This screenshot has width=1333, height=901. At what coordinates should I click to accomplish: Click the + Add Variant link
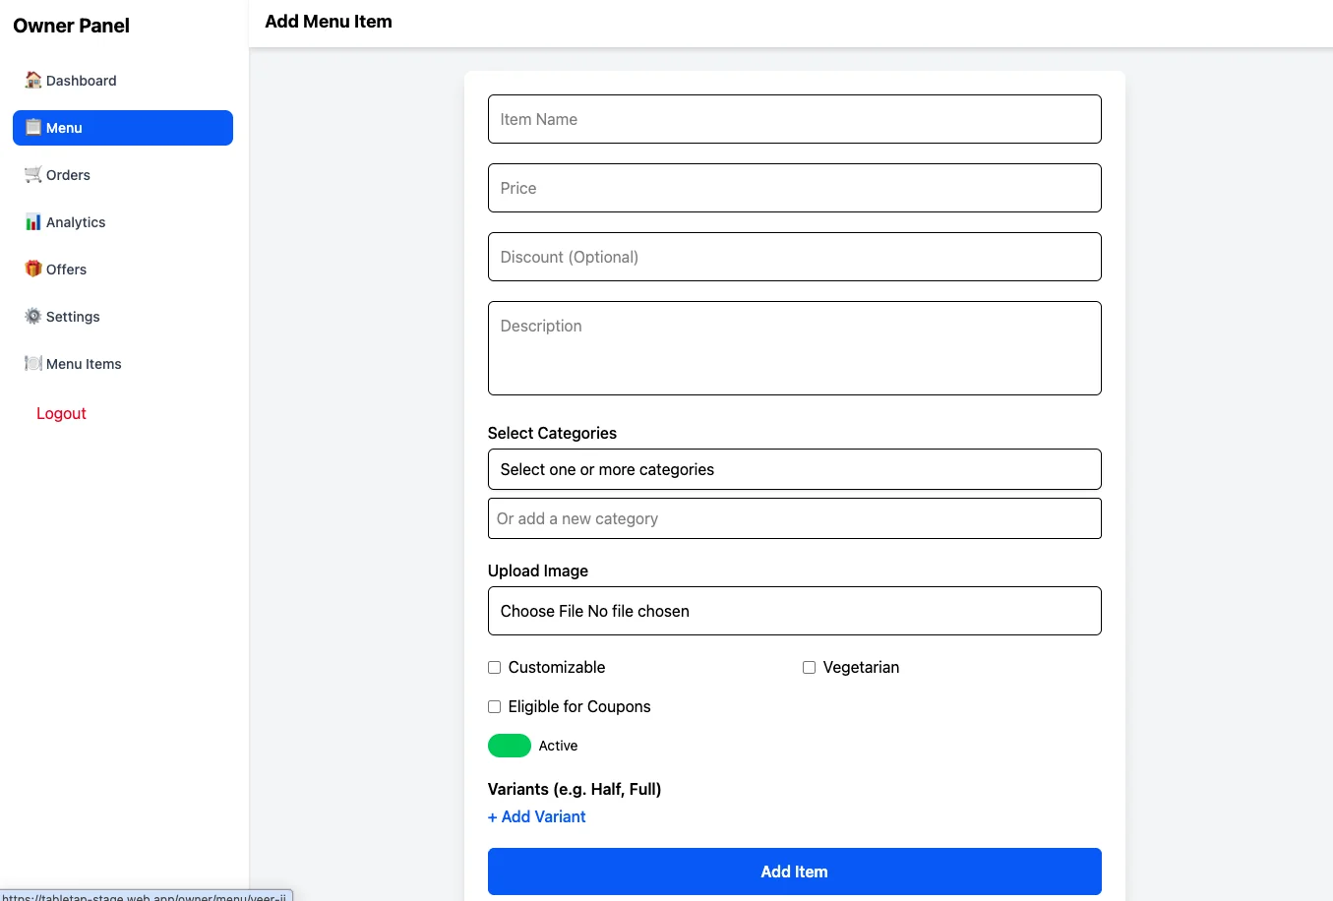pyautogui.click(x=537, y=816)
